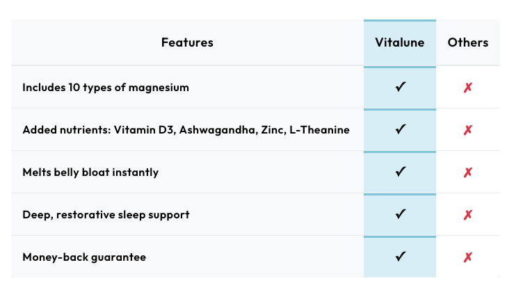Click the checkmark for 10 types of magnesium
The image size is (514, 290).
pos(400,88)
